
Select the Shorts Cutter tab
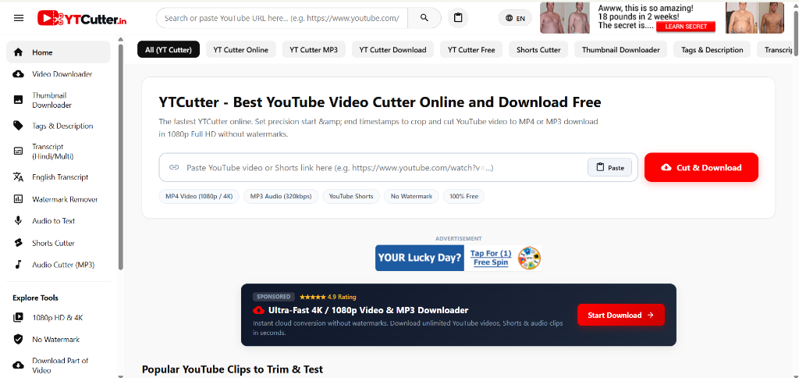click(538, 49)
